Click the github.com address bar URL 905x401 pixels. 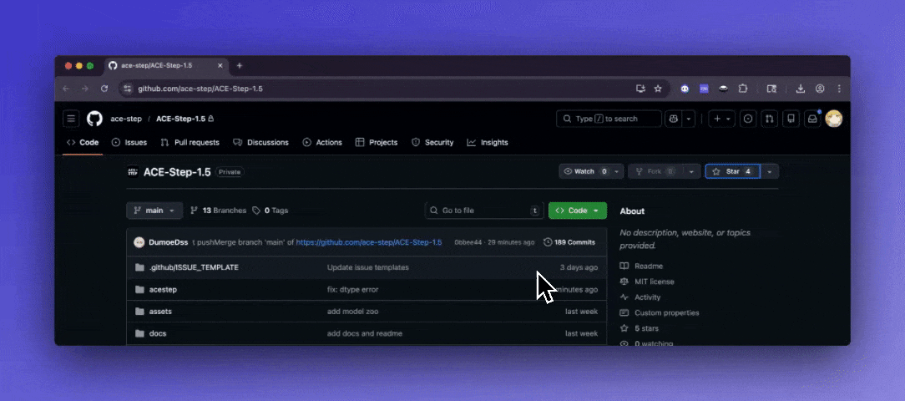pos(200,89)
